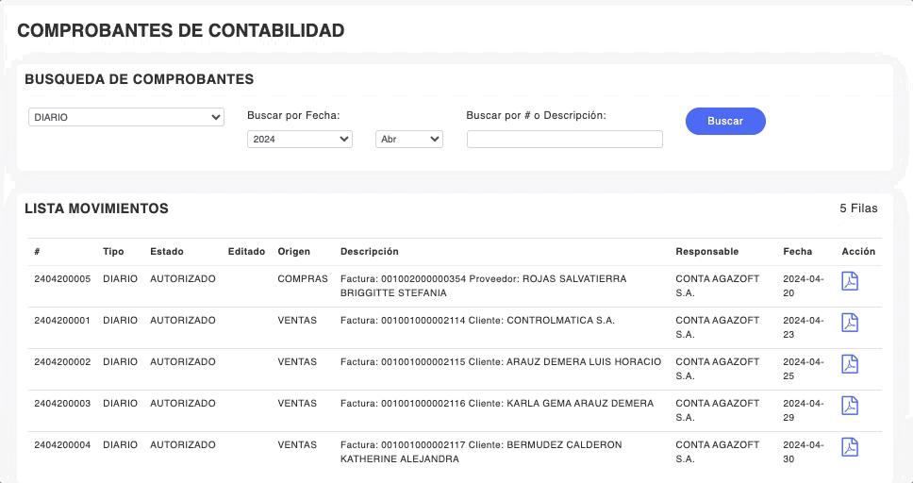Select row with ROJAS SALVATIERRA factura description
The width and height of the screenshot is (913, 483).
coord(482,286)
